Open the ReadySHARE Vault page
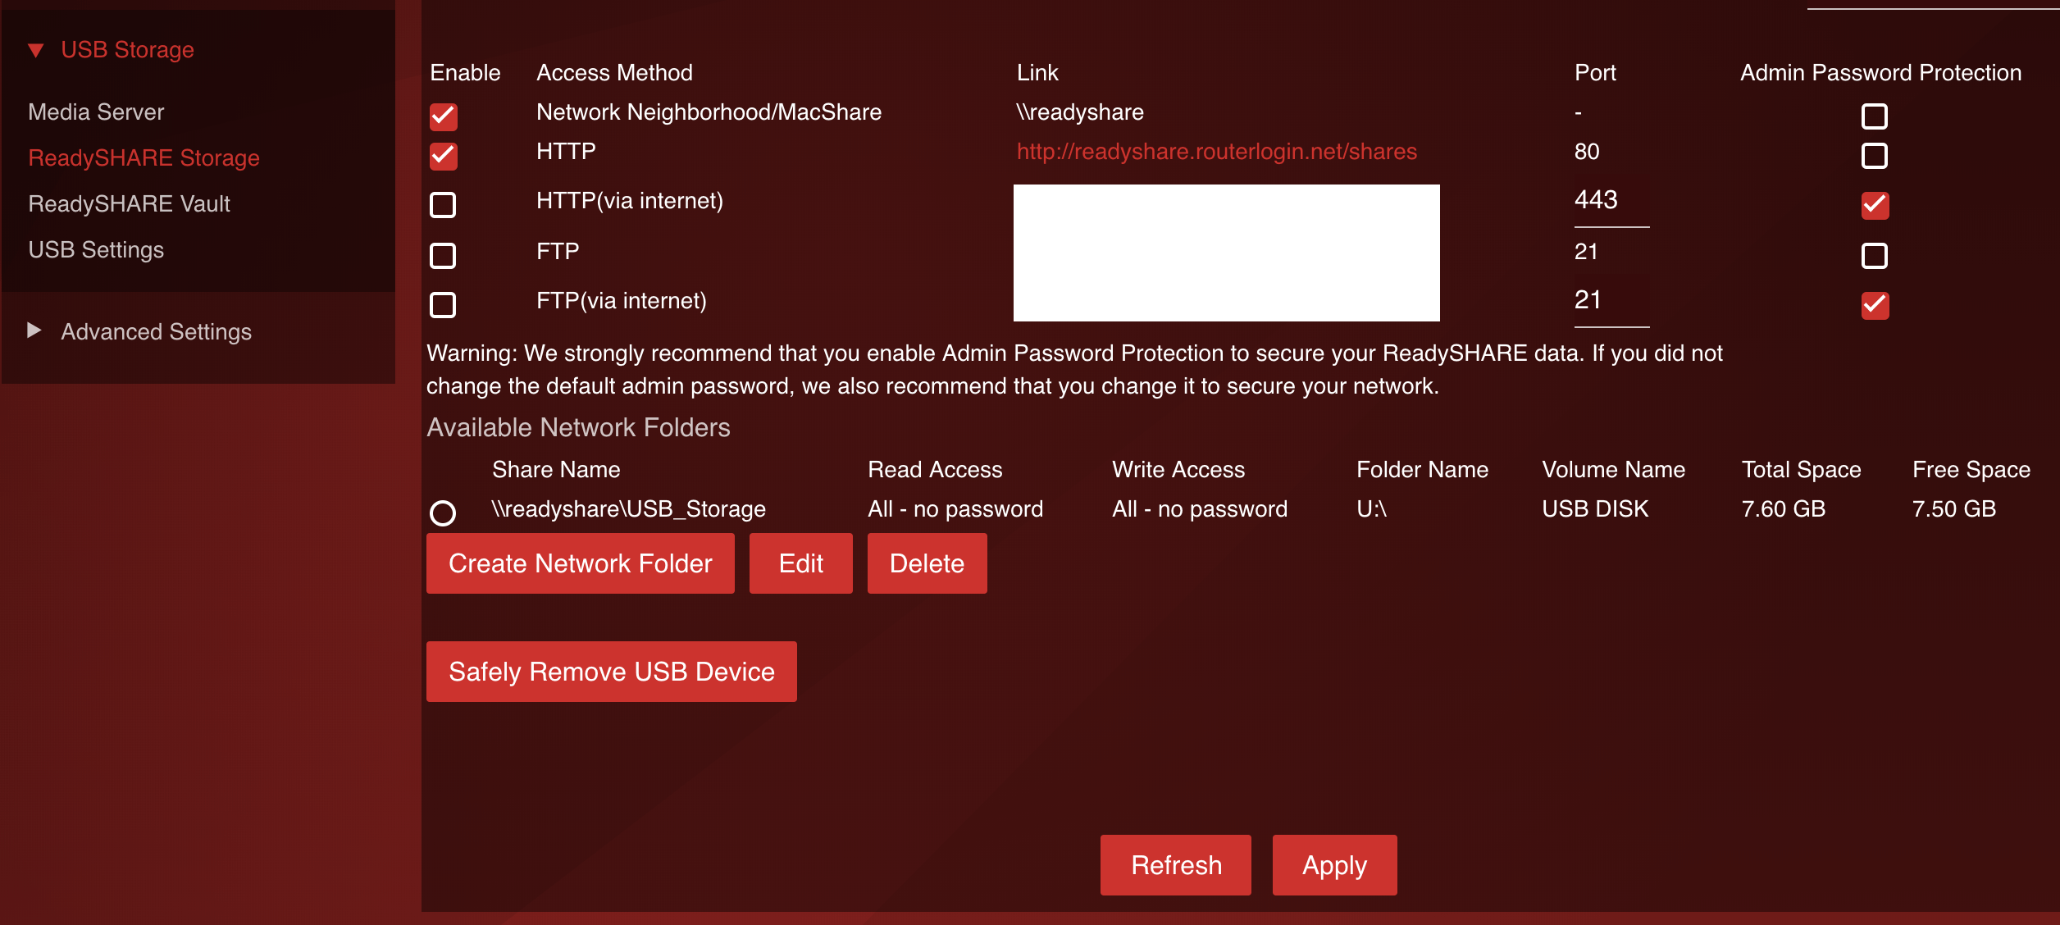 [x=129, y=204]
